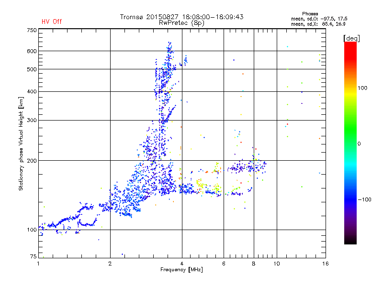
Task: Click the plot title 'Tromsø 20150827 18:08:00-18:09:43'
Action: (x=181, y=17)
